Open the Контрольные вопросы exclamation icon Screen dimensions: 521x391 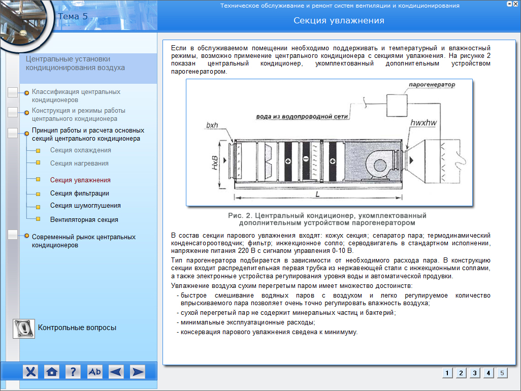pyautogui.click(x=23, y=329)
